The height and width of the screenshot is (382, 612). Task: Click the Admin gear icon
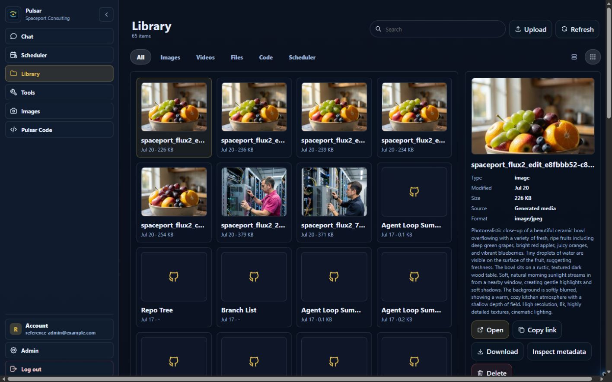click(x=13, y=350)
